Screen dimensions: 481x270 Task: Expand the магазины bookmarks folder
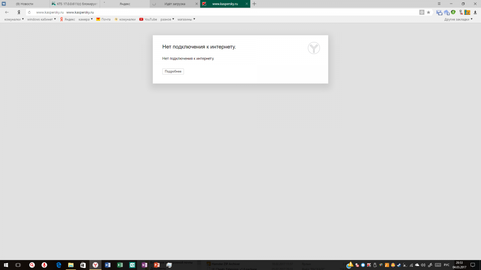coord(186,19)
